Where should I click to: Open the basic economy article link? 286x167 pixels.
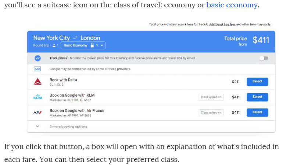(x=232, y=5)
